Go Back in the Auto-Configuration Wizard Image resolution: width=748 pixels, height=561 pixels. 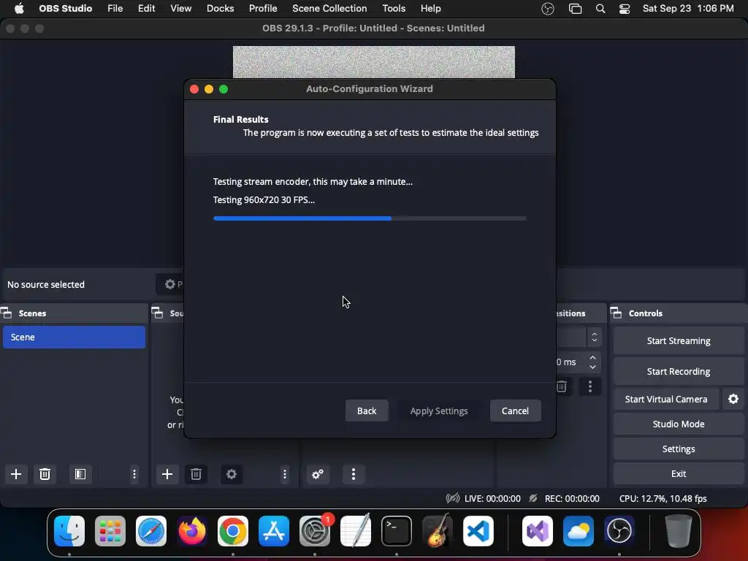point(367,411)
